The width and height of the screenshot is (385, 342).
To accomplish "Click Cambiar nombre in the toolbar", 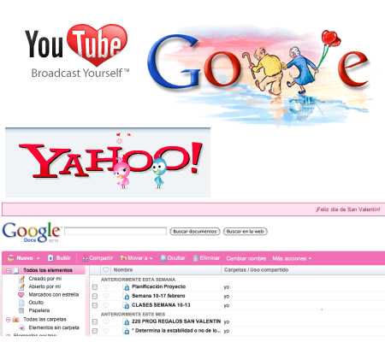I will [246, 258].
